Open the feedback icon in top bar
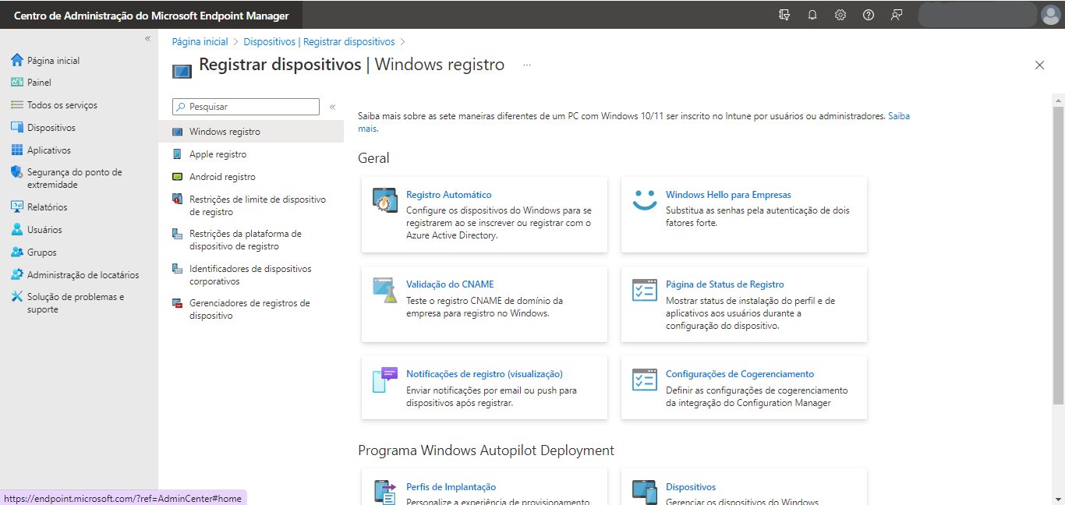This screenshot has width=1065, height=505. tap(897, 15)
